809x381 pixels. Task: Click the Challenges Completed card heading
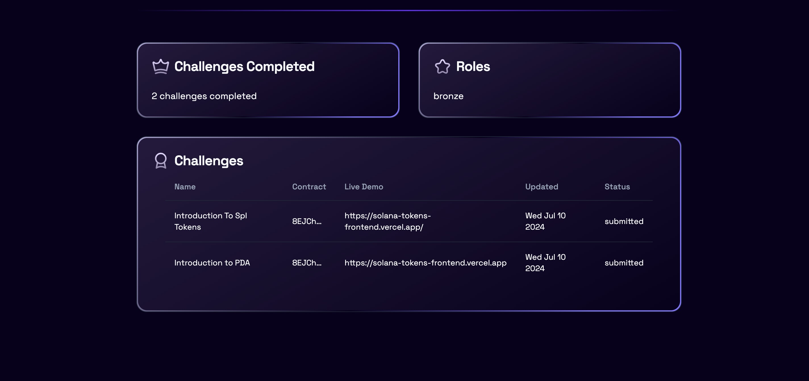[x=244, y=66]
